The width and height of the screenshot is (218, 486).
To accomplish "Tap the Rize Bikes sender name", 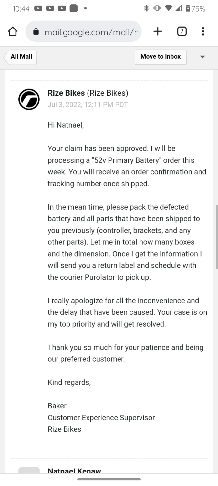I will (66, 93).
